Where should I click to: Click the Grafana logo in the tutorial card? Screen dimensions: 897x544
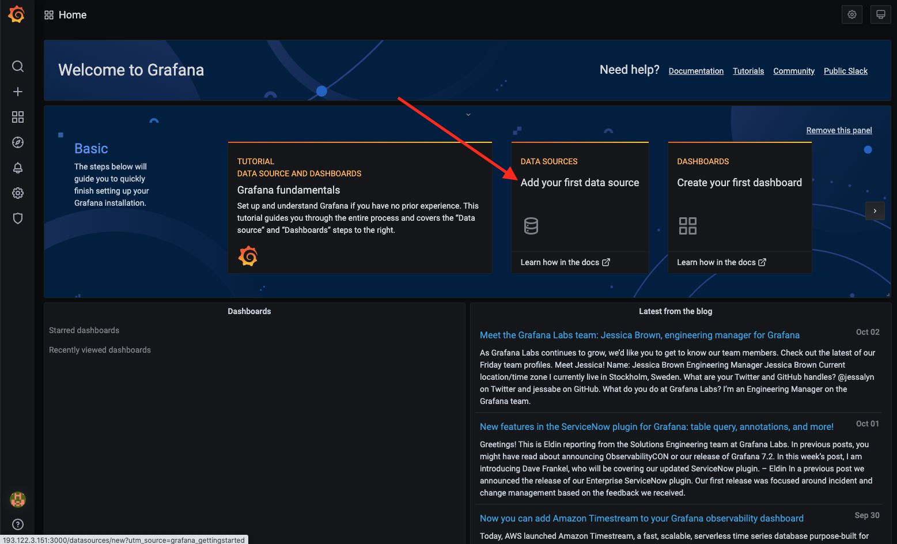coord(248,256)
